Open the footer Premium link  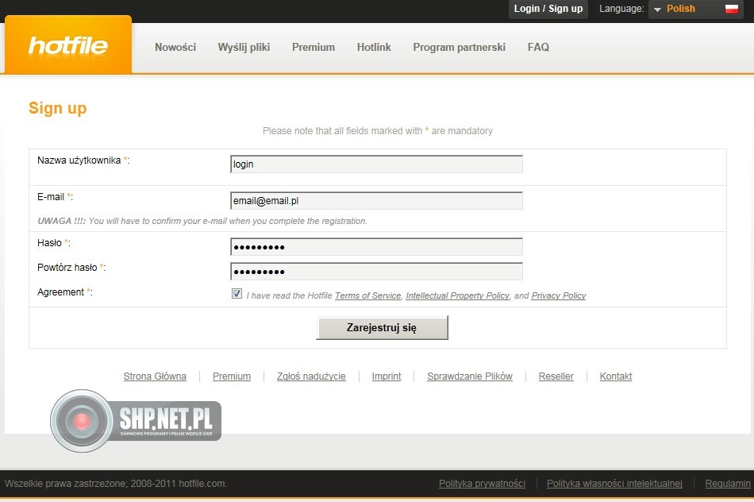(x=231, y=376)
